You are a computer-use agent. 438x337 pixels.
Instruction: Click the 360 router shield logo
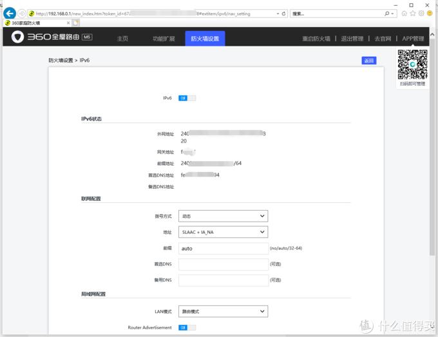pos(17,37)
